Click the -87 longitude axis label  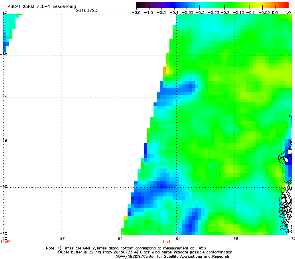[61, 239]
